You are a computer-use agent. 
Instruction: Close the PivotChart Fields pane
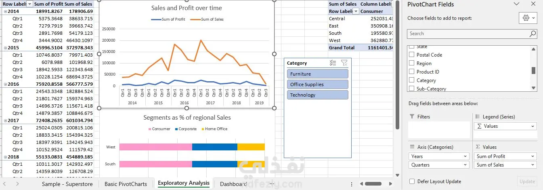tap(533, 4)
